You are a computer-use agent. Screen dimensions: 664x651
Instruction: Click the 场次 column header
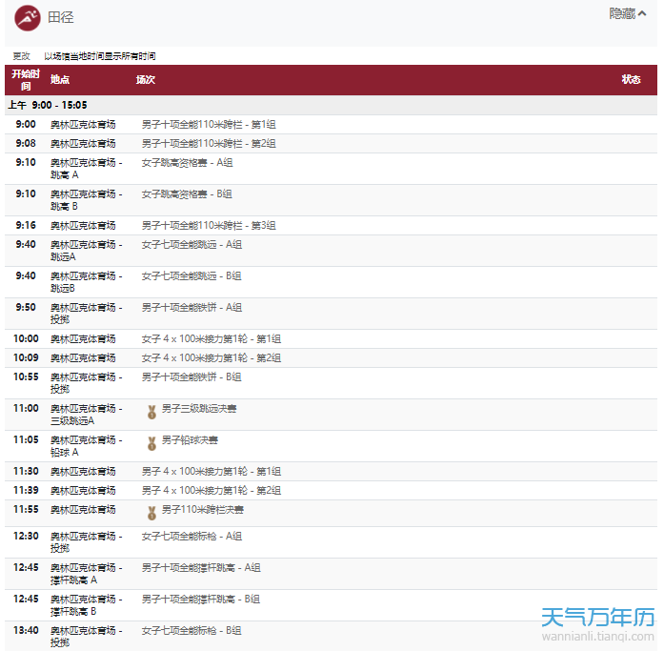[x=146, y=80]
